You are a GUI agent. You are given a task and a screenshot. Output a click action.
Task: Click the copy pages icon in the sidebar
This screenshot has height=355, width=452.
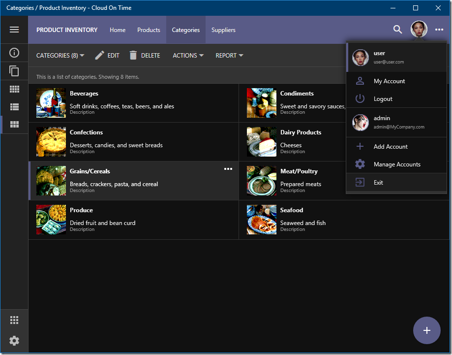pyautogui.click(x=14, y=71)
